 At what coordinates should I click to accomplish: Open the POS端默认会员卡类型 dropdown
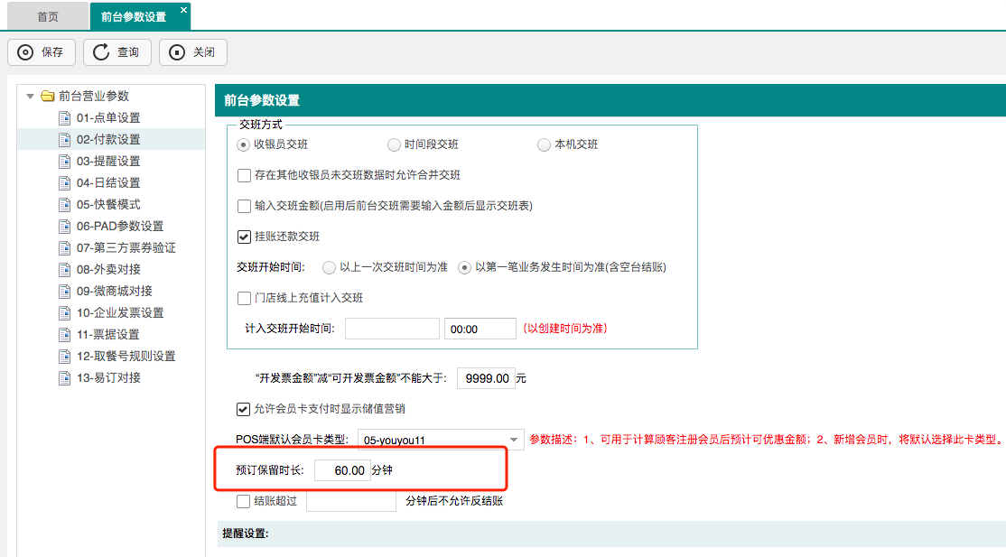coord(514,440)
